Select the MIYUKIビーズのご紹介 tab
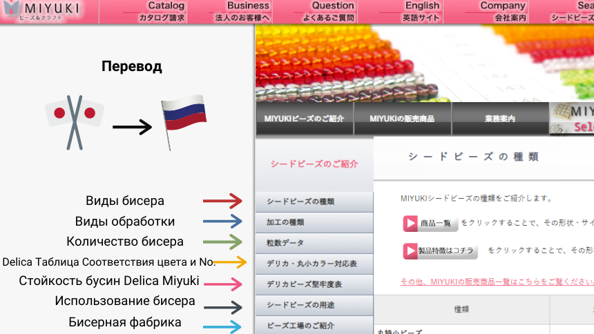 coord(304,119)
